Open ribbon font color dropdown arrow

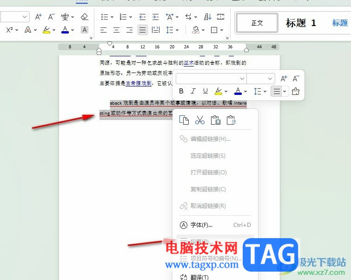coord(73,30)
